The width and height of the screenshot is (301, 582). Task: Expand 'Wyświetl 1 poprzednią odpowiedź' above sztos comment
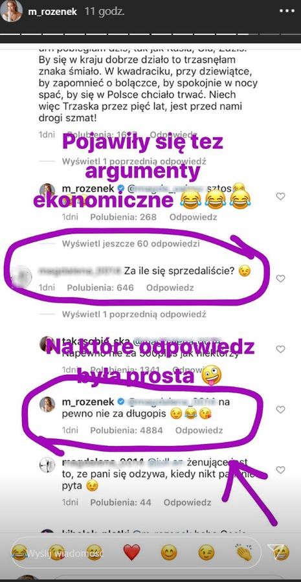(134, 162)
